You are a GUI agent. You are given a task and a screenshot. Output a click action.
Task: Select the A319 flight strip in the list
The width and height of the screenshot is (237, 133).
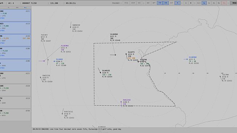point(15,102)
